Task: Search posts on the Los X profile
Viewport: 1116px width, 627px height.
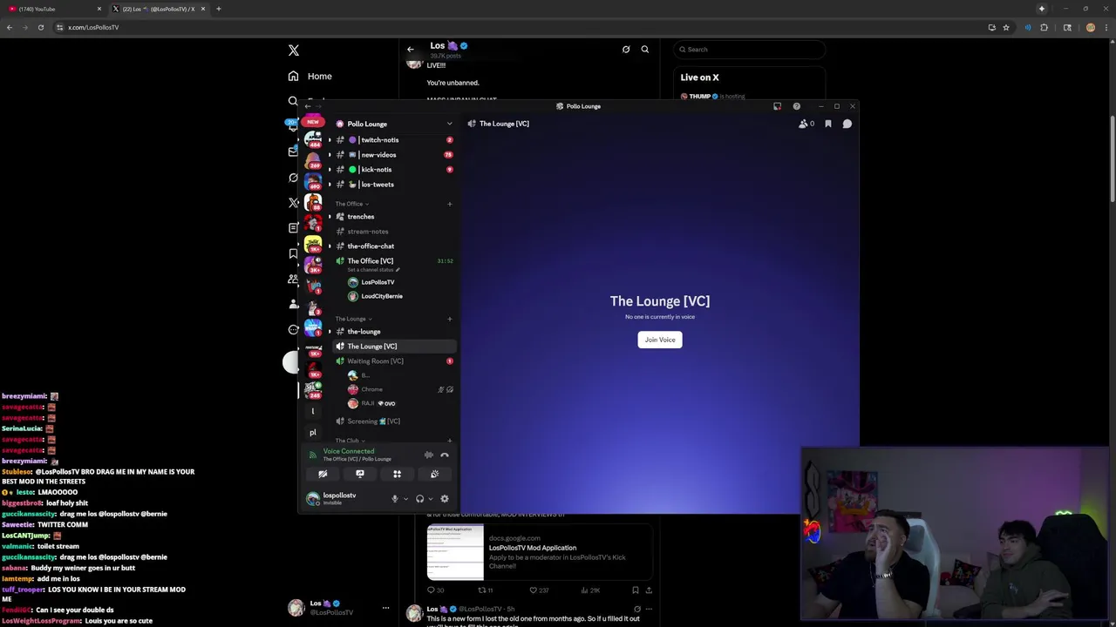Action: coord(645,49)
